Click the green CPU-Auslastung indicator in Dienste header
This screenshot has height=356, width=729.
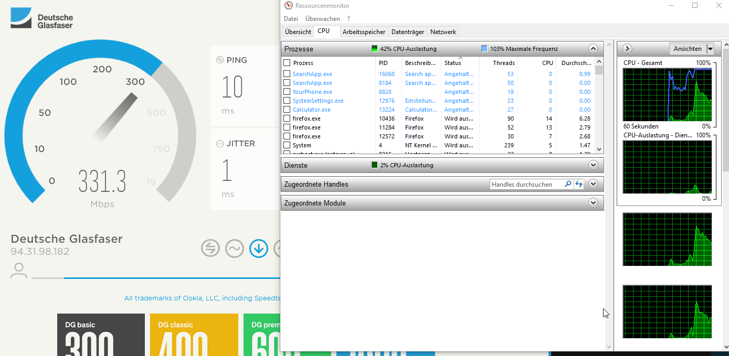[x=375, y=165]
